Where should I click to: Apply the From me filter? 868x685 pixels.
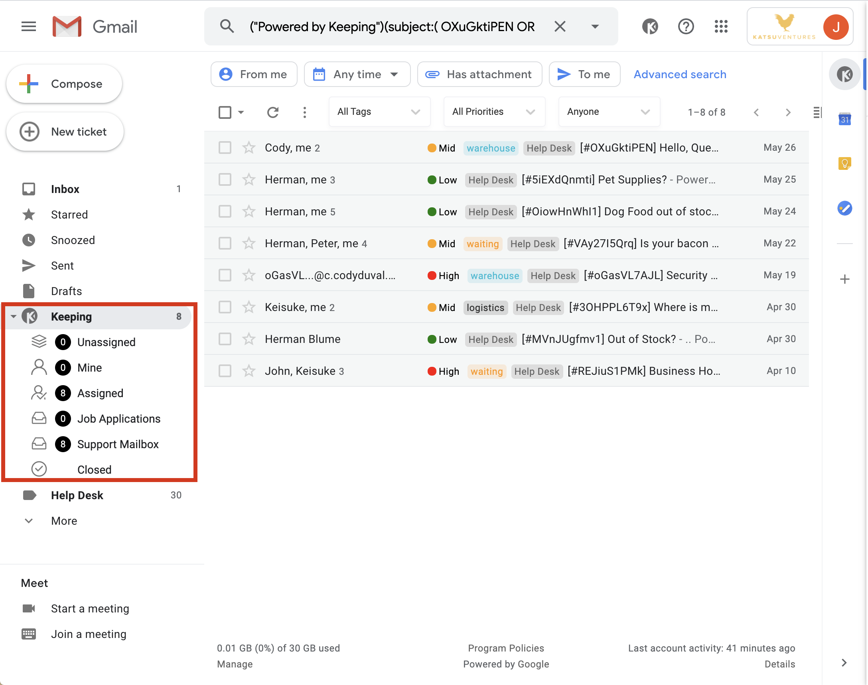click(254, 74)
